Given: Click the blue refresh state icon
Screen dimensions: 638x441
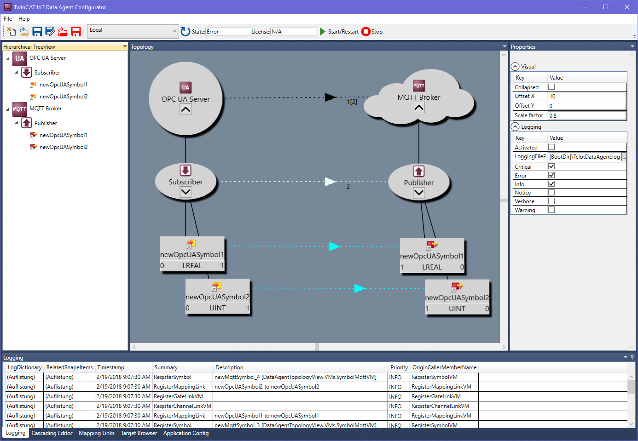Looking at the screenshot, I should point(186,31).
